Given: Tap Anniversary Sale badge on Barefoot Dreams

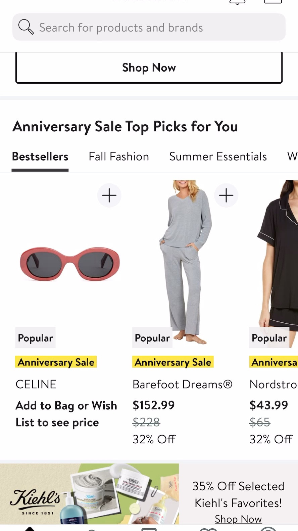Looking at the screenshot, I should (x=173, y=362).
